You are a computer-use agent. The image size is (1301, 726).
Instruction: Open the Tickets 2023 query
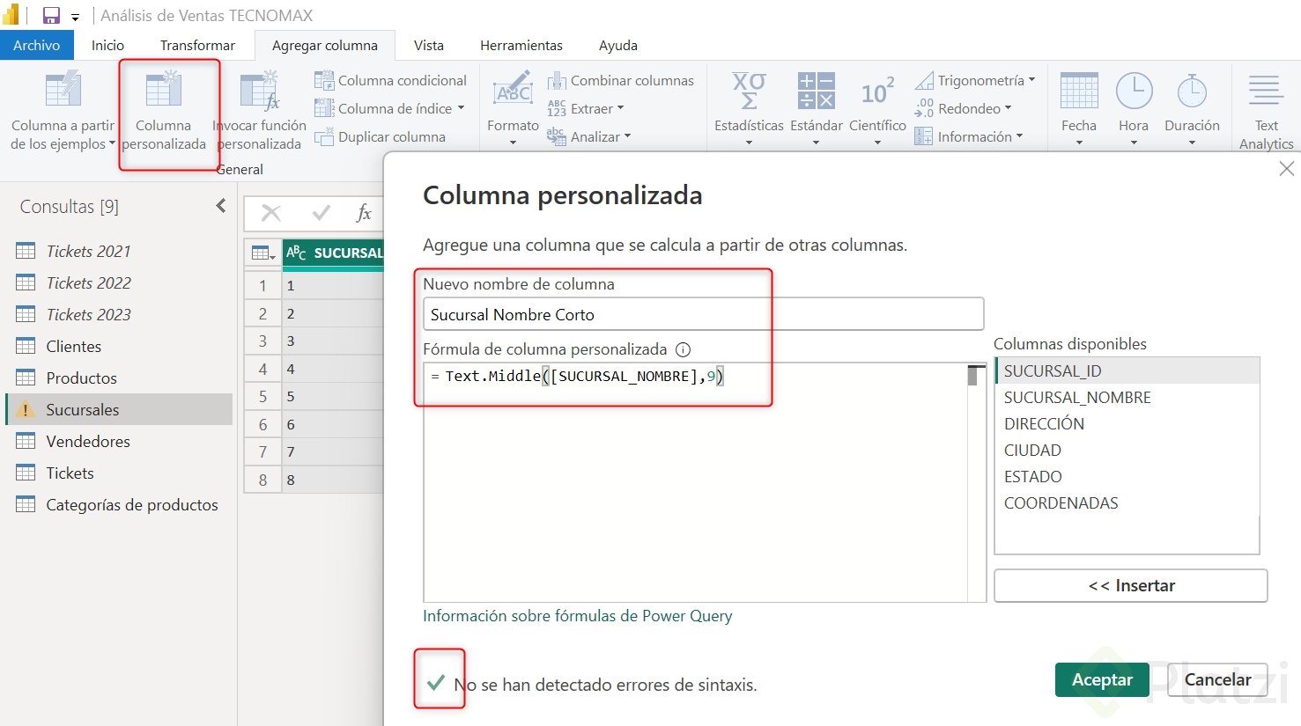point(119,314)
